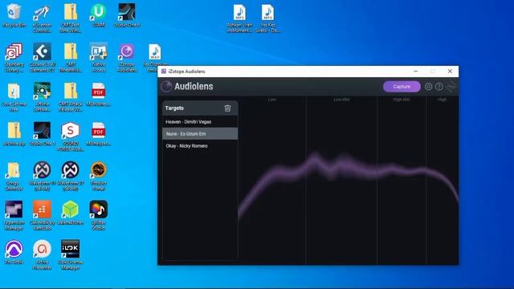Viewport: 514px width, 289px height.
Task: Select the Songs Shortcut folder
Action: (x=14, y=177)
